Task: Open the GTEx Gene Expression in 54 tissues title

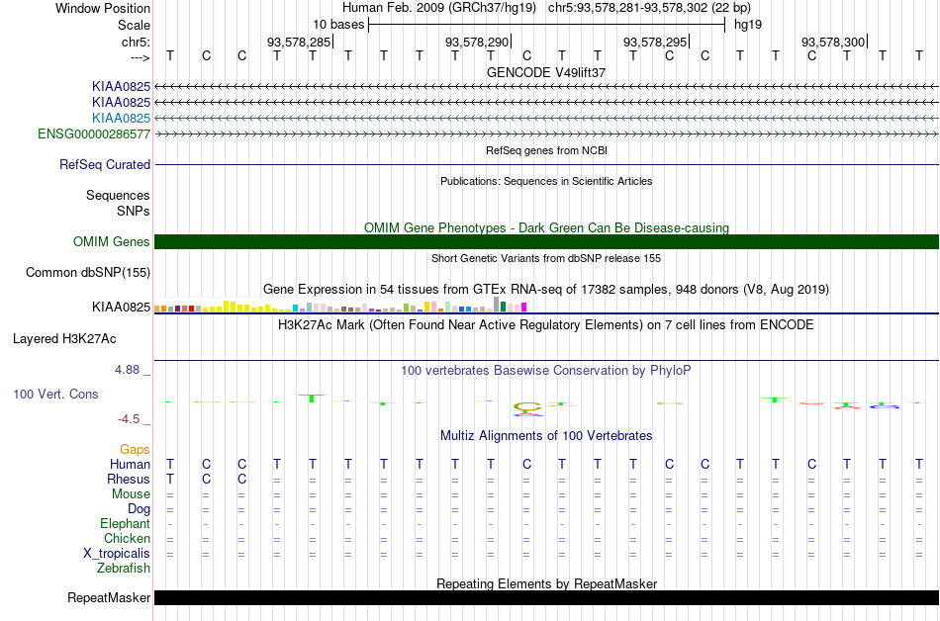Action: click(x=546, y=290)
